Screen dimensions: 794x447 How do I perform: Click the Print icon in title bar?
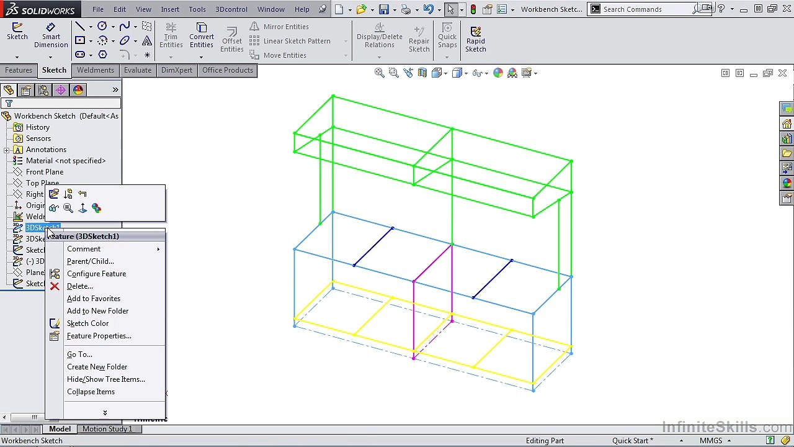pyautogui.click(x=406, y=9)
